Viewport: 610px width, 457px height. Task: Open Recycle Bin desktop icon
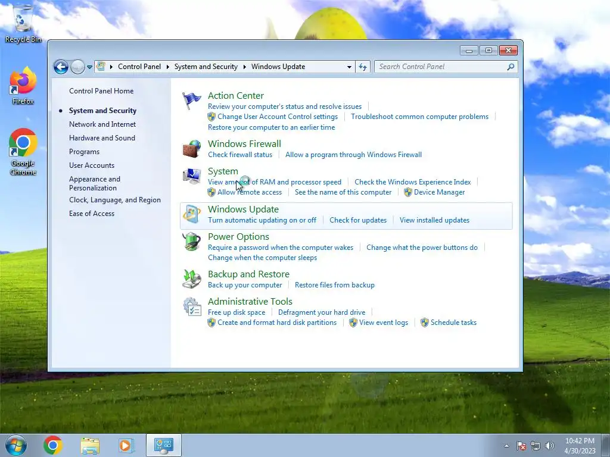click(23, 24)
